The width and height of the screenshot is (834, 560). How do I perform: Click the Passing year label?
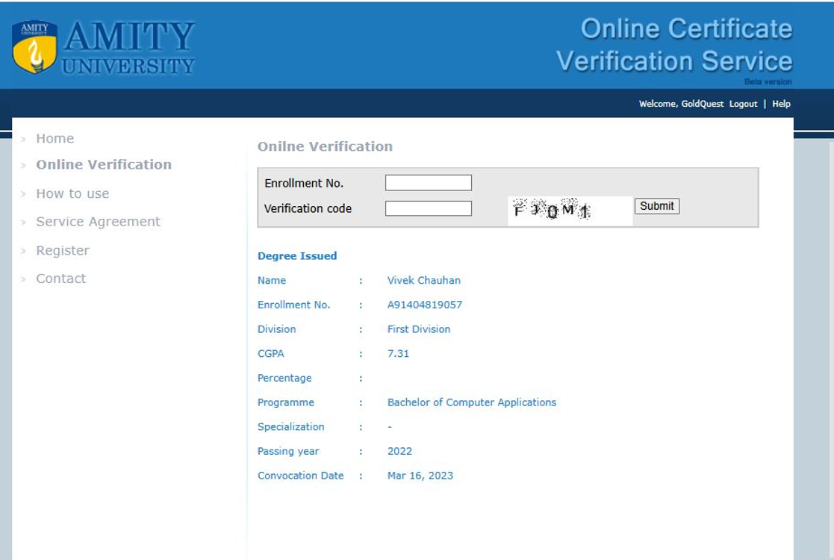click(287, 451)
